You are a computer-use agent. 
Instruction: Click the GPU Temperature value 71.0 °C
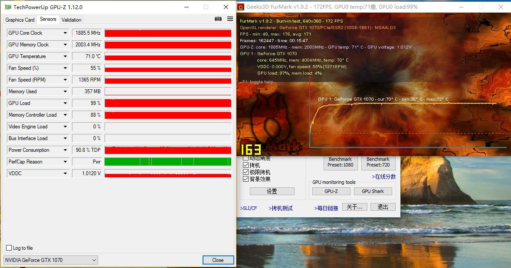87,56
